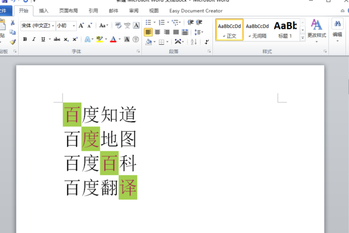Apply strikethrough with abc icon

(x=57, y=40)
